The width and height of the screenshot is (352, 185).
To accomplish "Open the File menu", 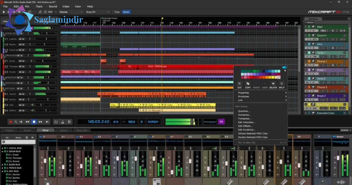I will pyautogui.click(x=5, y=6).
